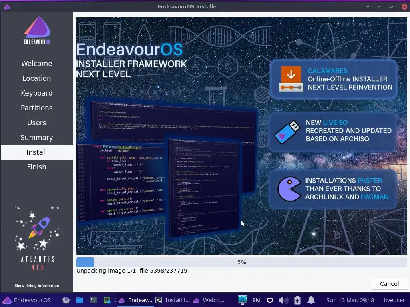The image size is (410, 307).
Task: Select the Keyboard step in the sidebar
Action: (36, 93)
